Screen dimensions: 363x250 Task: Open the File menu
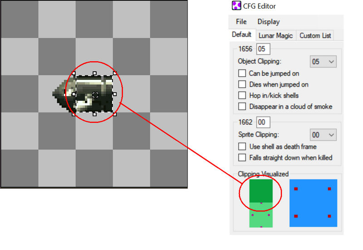[x=241, y=22]
